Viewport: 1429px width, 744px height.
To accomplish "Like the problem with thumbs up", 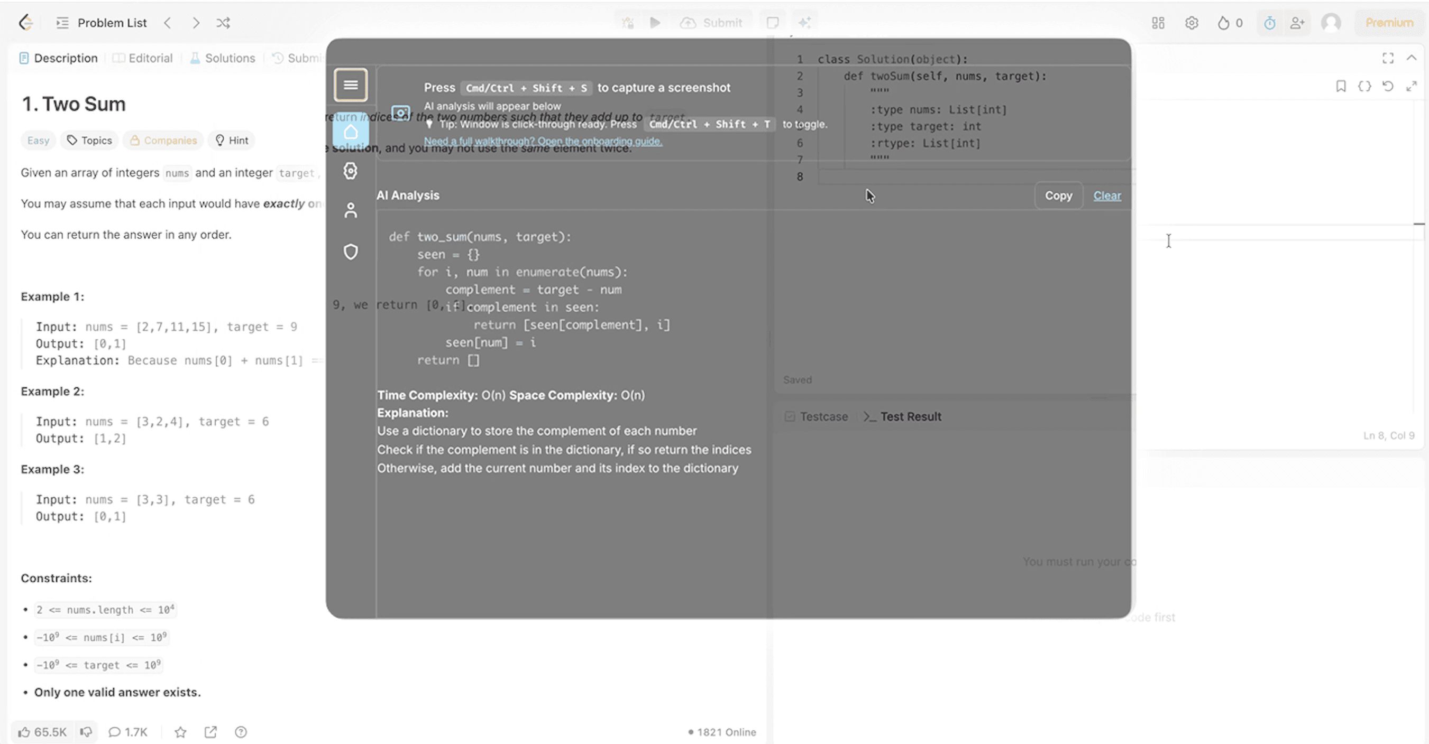I will (x=24, y=732).
